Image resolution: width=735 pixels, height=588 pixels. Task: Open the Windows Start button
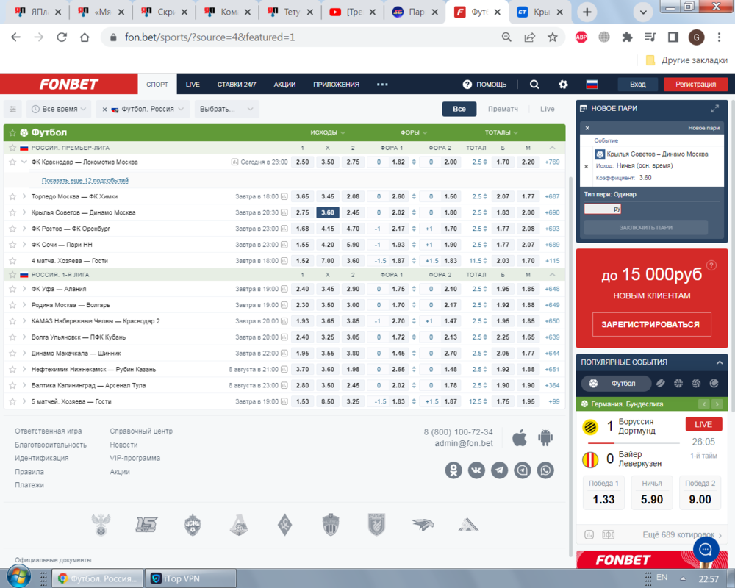click(x=19, y=577)
